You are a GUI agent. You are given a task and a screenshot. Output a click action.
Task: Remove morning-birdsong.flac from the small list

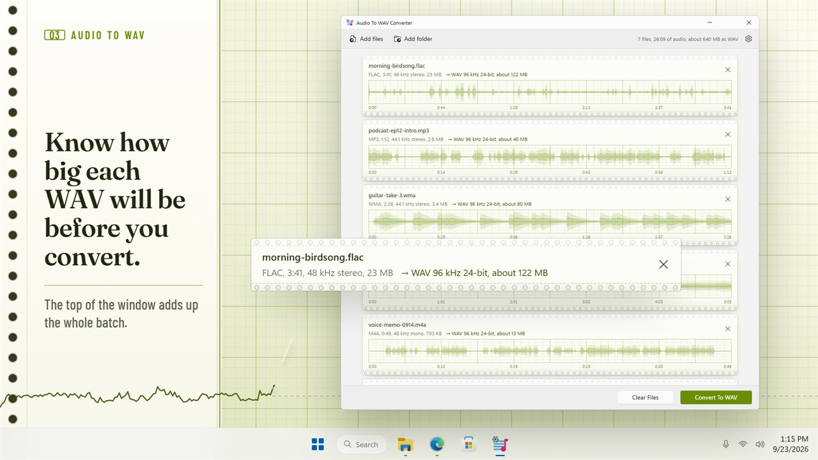pos(727,70)
